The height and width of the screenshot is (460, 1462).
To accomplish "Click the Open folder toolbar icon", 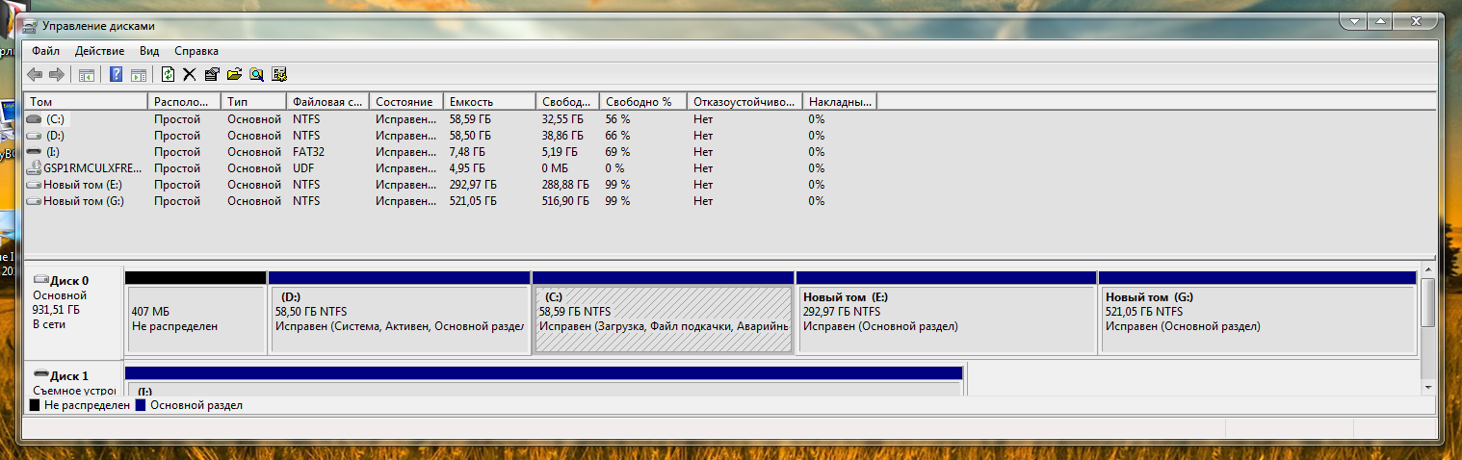I will [234, 74].
